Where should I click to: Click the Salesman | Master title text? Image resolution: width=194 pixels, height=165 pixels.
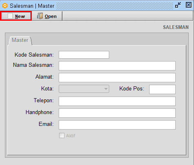pos(32,6)
